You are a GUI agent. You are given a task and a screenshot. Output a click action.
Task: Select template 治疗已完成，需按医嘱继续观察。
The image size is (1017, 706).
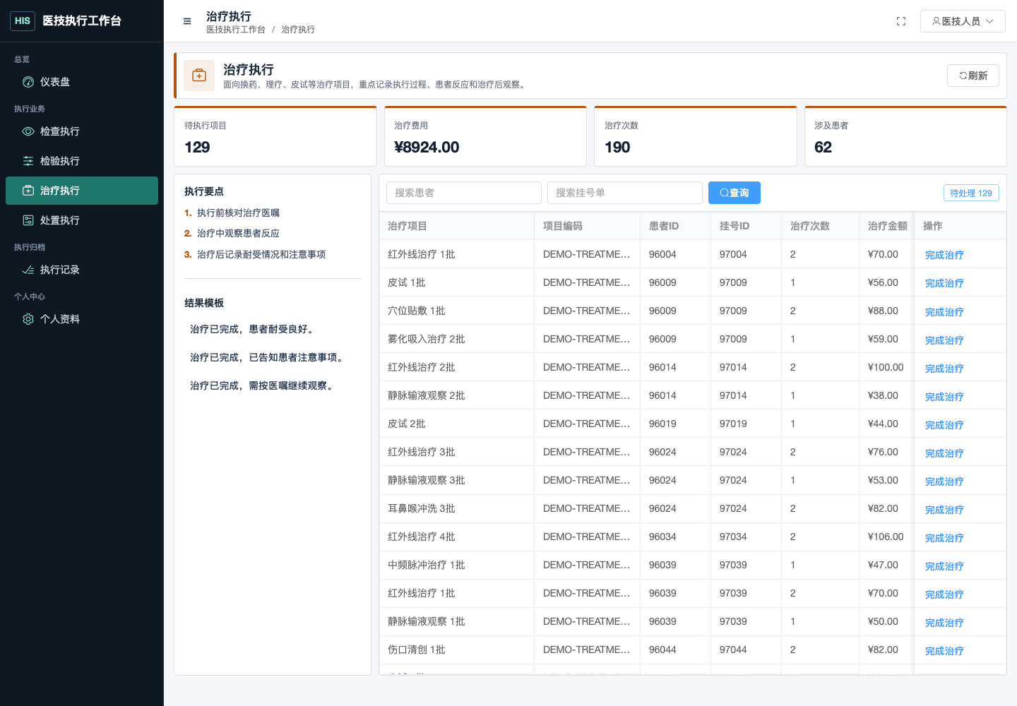point(263,385)
